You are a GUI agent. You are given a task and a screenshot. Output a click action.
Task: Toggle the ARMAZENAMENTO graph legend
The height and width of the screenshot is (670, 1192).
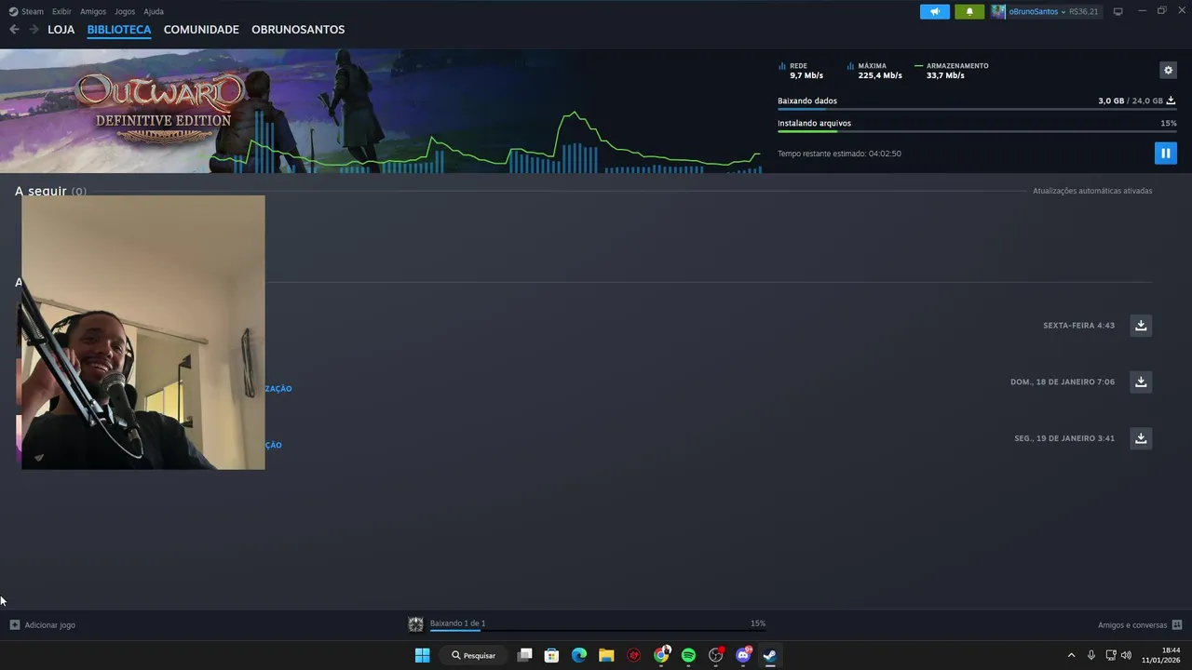pos(952,71)
